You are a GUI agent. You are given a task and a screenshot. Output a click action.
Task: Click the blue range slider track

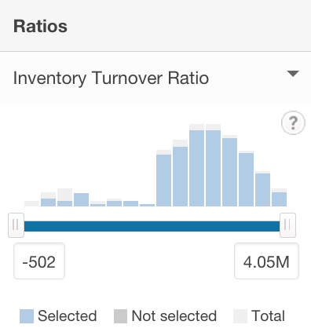152,226
